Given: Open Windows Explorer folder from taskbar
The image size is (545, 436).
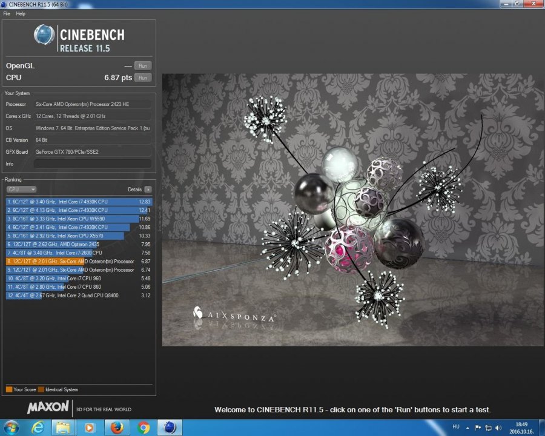Looking at the screenshot, I should point(63,428).
